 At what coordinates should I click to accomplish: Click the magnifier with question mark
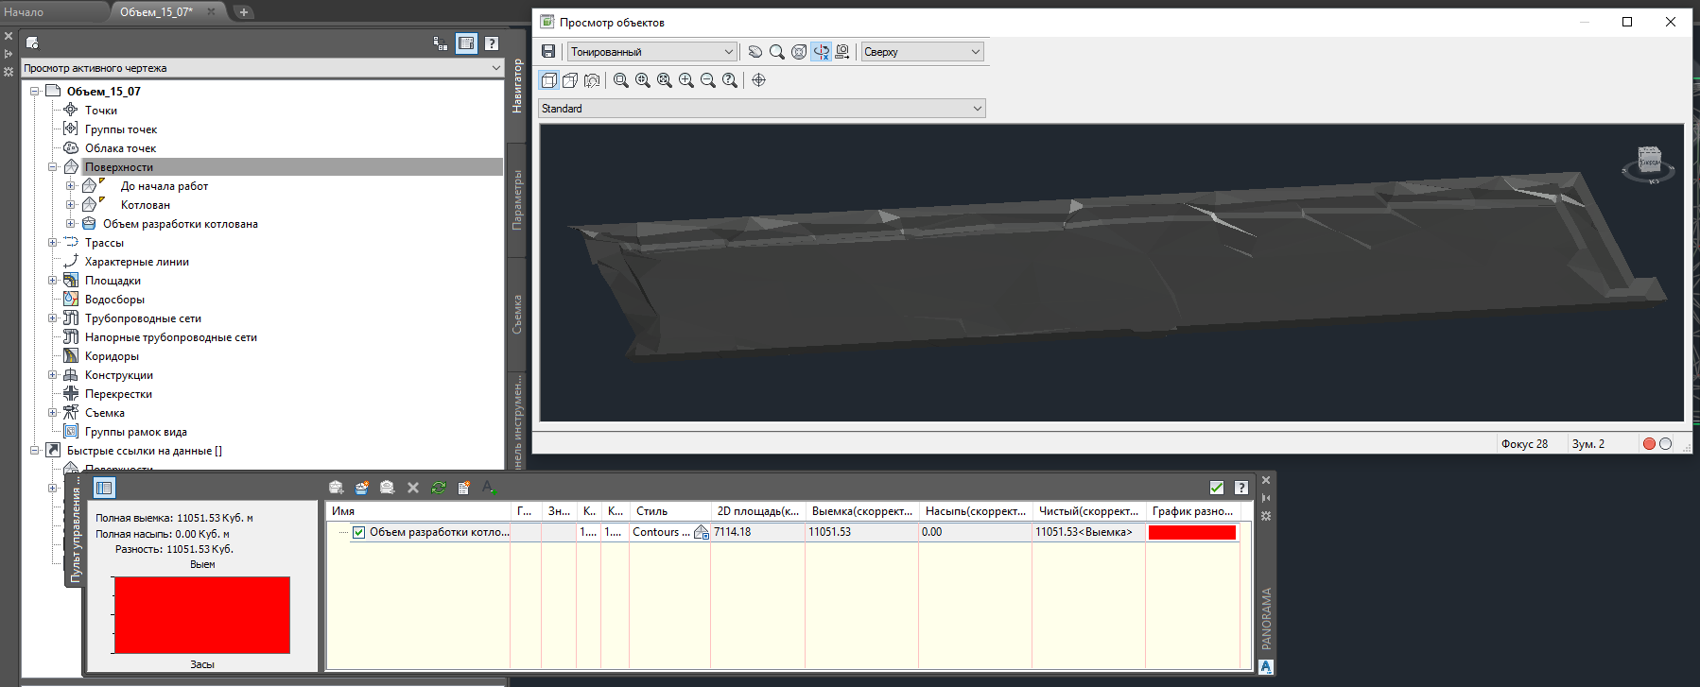coord(730,80)
